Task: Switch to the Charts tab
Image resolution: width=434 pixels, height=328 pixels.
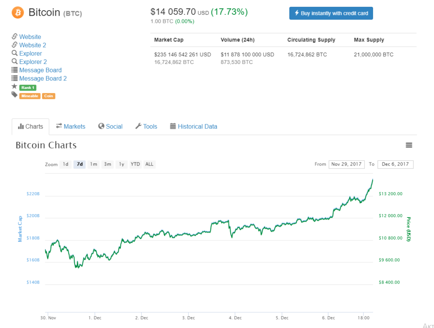Action: pyautogui.click(x=31, y=127)
